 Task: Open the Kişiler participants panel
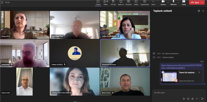[x=106, y=3]
